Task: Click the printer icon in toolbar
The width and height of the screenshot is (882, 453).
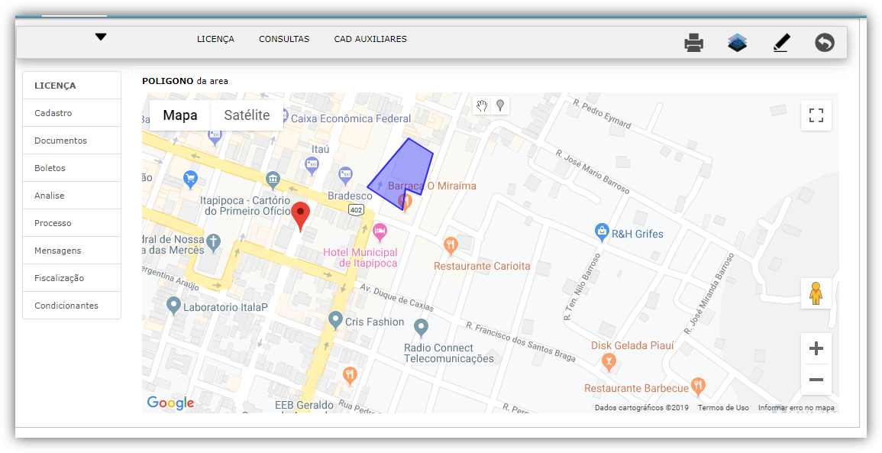Action: pyautogui.click(x=693, y=43)
